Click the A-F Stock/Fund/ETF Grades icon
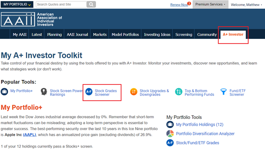The height and width of the screenshot is (152, 265). 170,143
